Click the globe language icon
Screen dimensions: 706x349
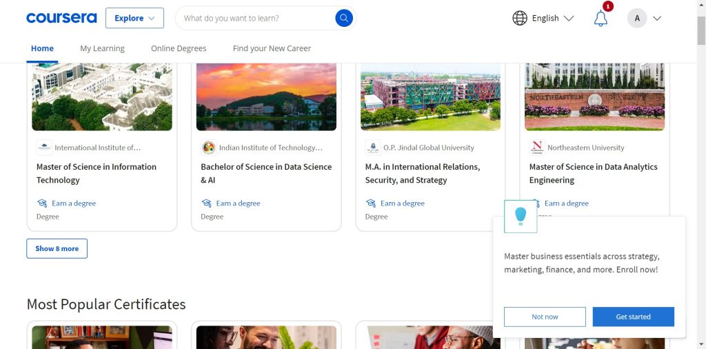click(520, 18)
